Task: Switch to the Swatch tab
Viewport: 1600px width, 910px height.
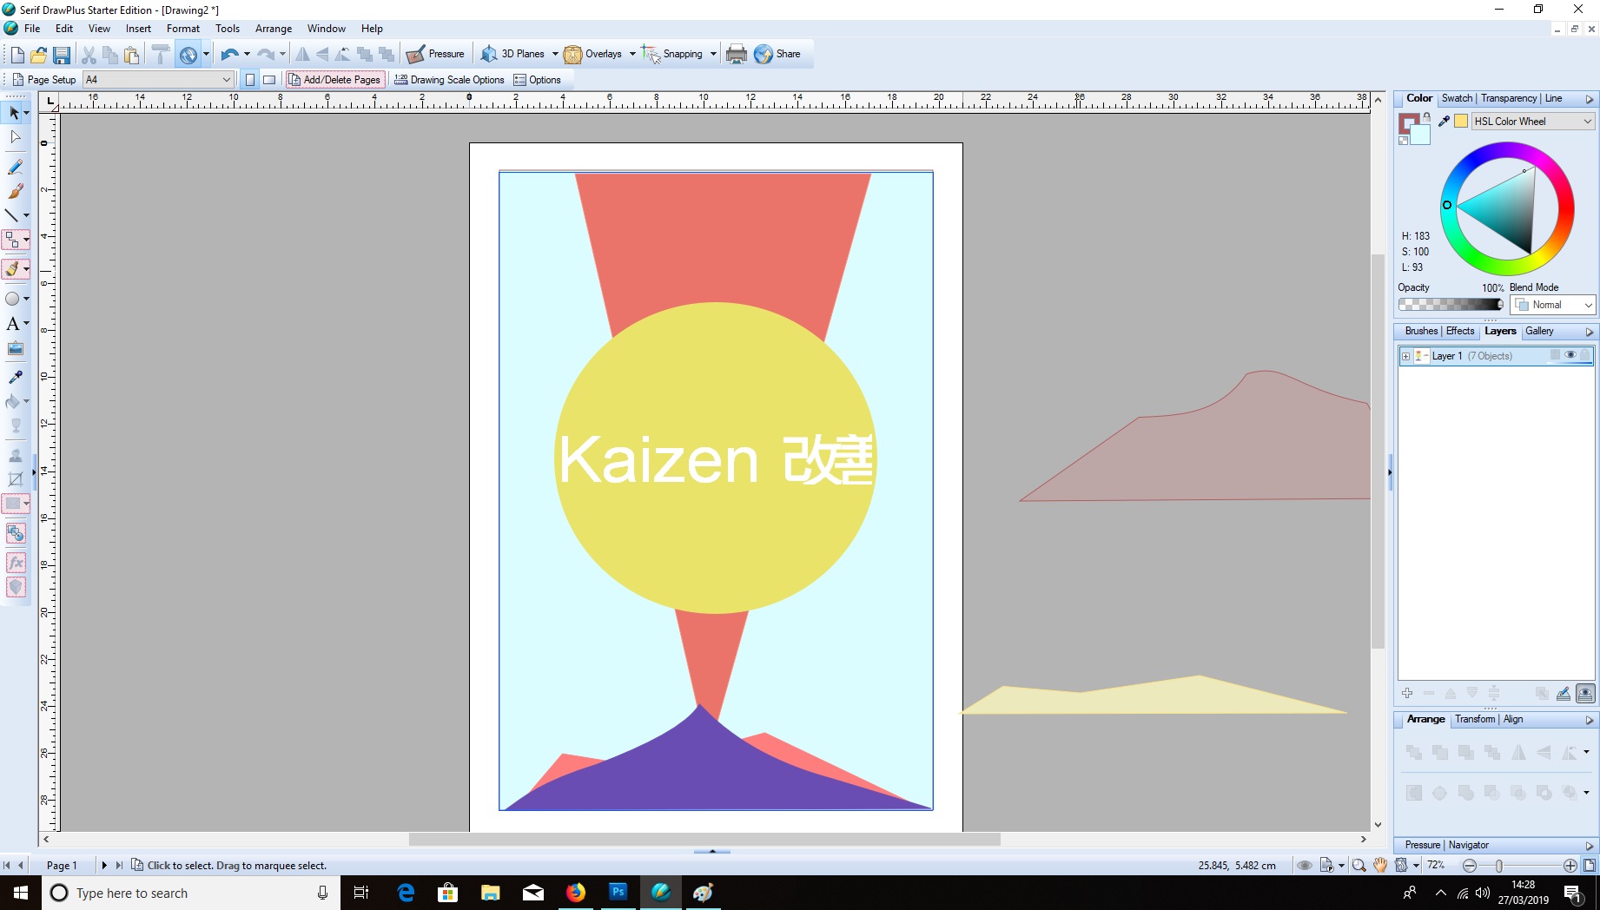Action: pyautogui.click(x=1457, y=98)
